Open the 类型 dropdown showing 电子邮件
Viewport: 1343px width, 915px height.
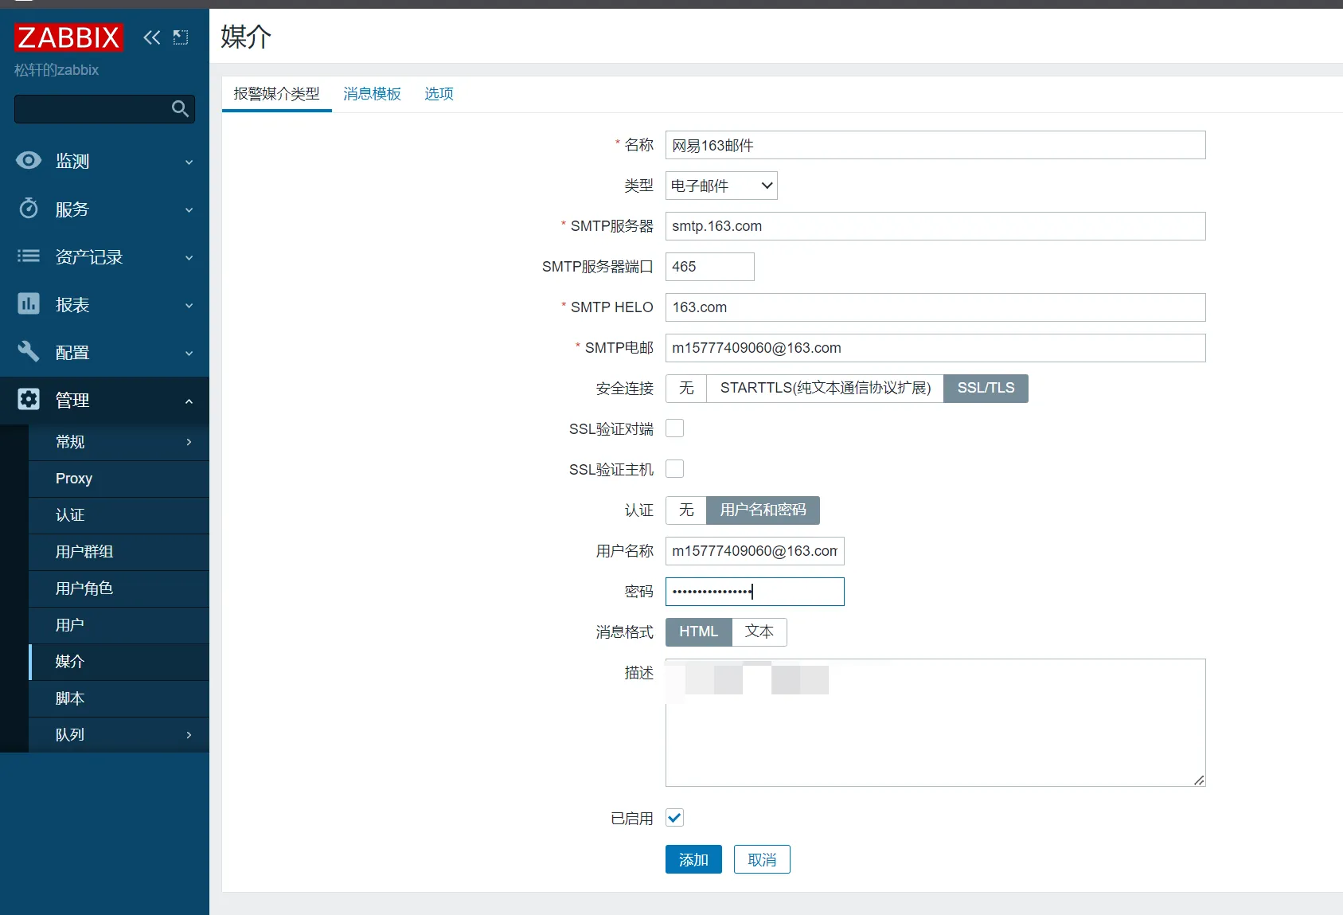tap(720, 186)
